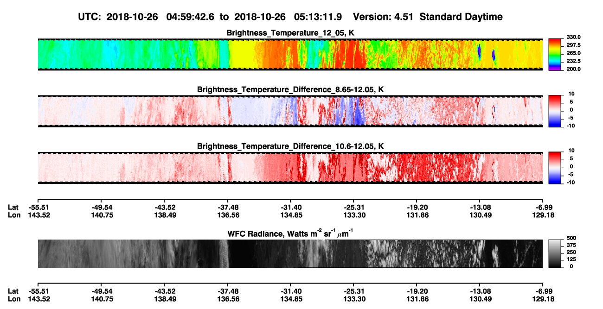This screenshot has width=603, height=309.
Task: Click lower axis longitude value '140.75'
Action: click(x=101, y=299)
